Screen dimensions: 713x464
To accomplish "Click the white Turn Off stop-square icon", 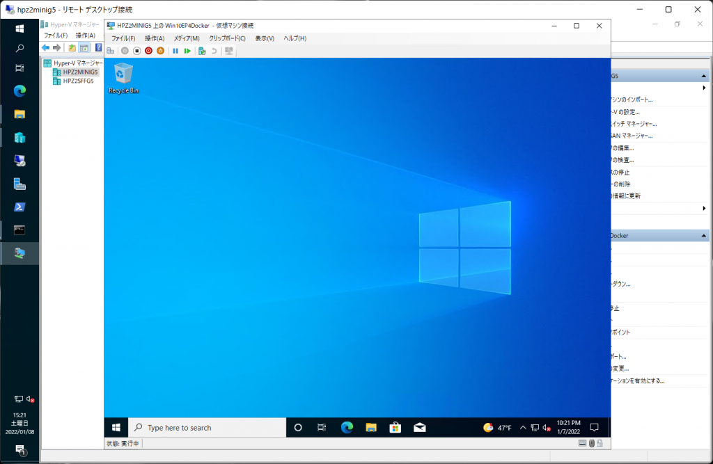I will click(x=136, y=51).
